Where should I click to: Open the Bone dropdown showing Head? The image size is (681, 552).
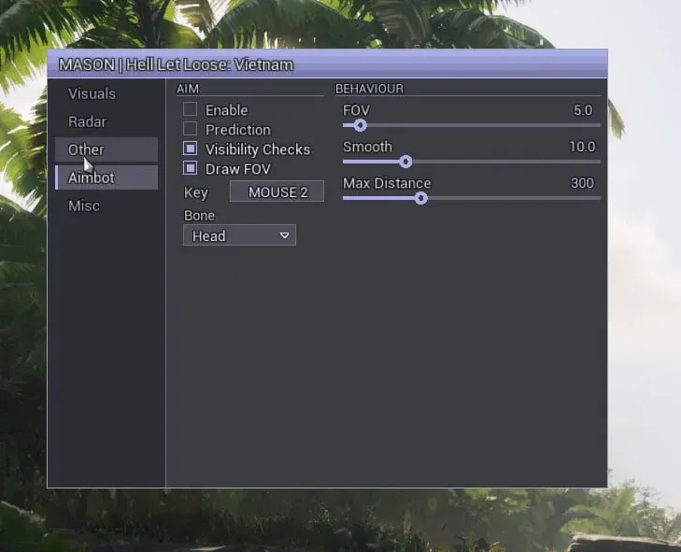pyautogui.click(x=239, y=235)
